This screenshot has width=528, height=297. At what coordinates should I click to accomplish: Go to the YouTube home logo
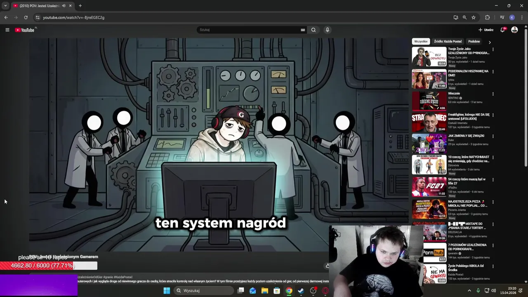pyautogui.click(x=25, y=30)
